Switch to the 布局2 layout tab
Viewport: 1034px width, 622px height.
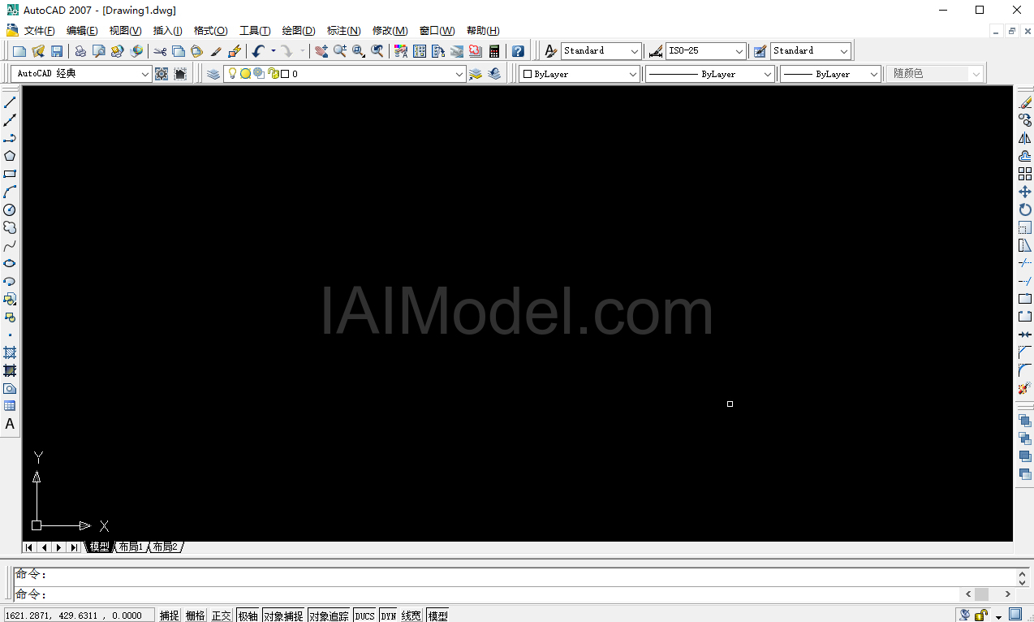point(165,547)
